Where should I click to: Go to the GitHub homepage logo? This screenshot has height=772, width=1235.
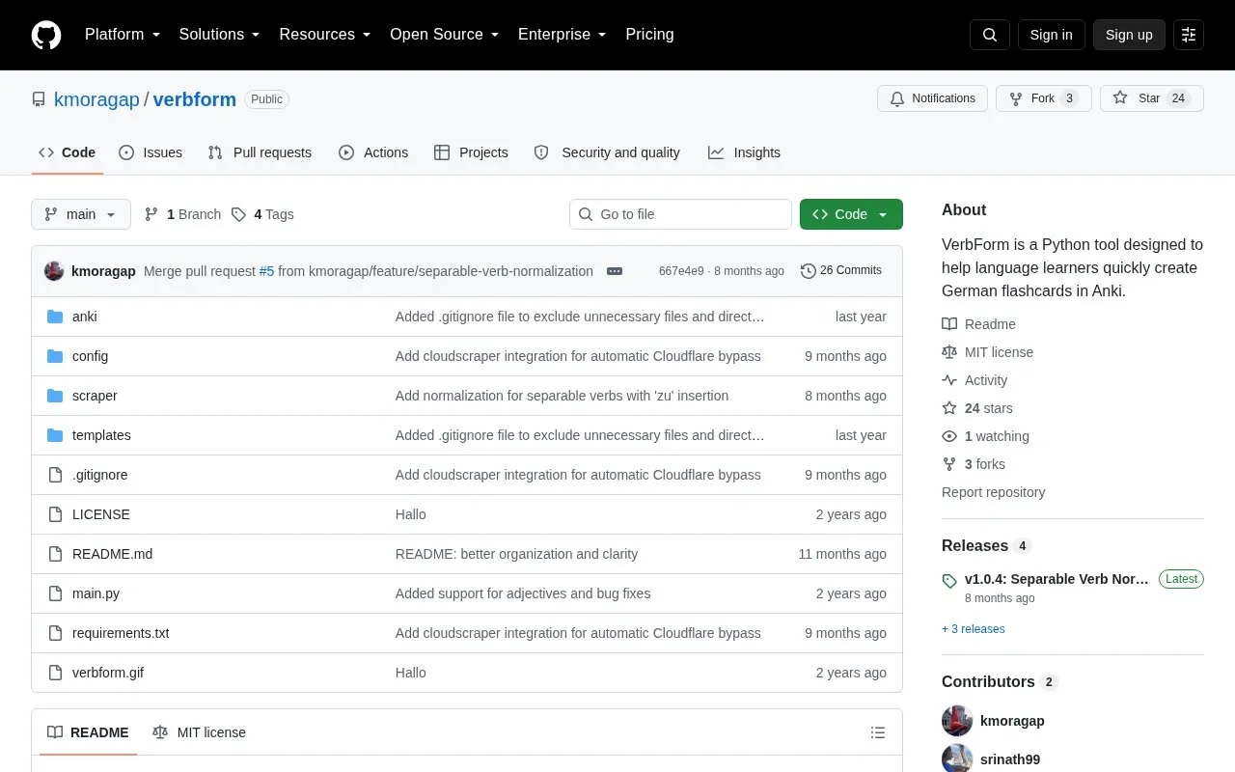coord(46,35)
